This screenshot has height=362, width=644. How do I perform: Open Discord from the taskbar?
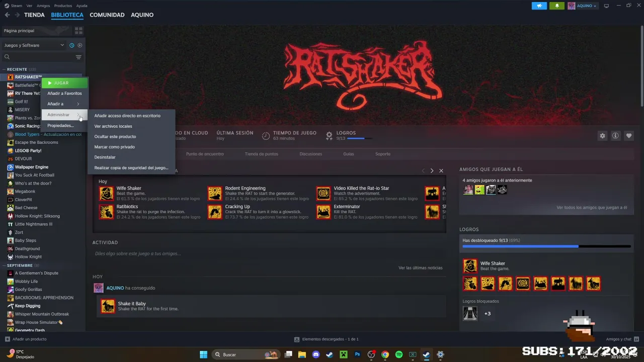click(316, 354)
